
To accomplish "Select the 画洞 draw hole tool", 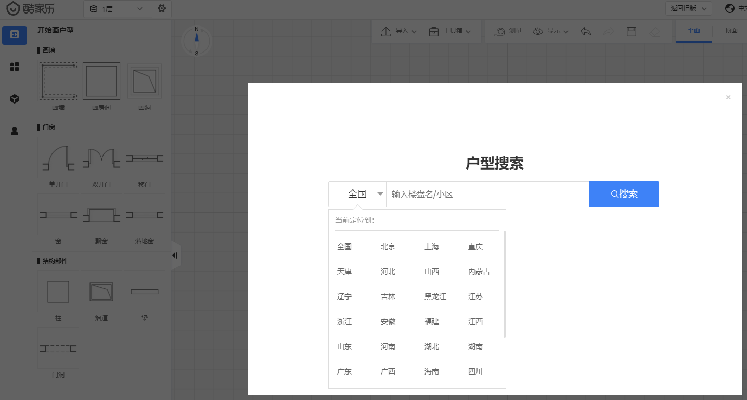I will click(145, 82).
